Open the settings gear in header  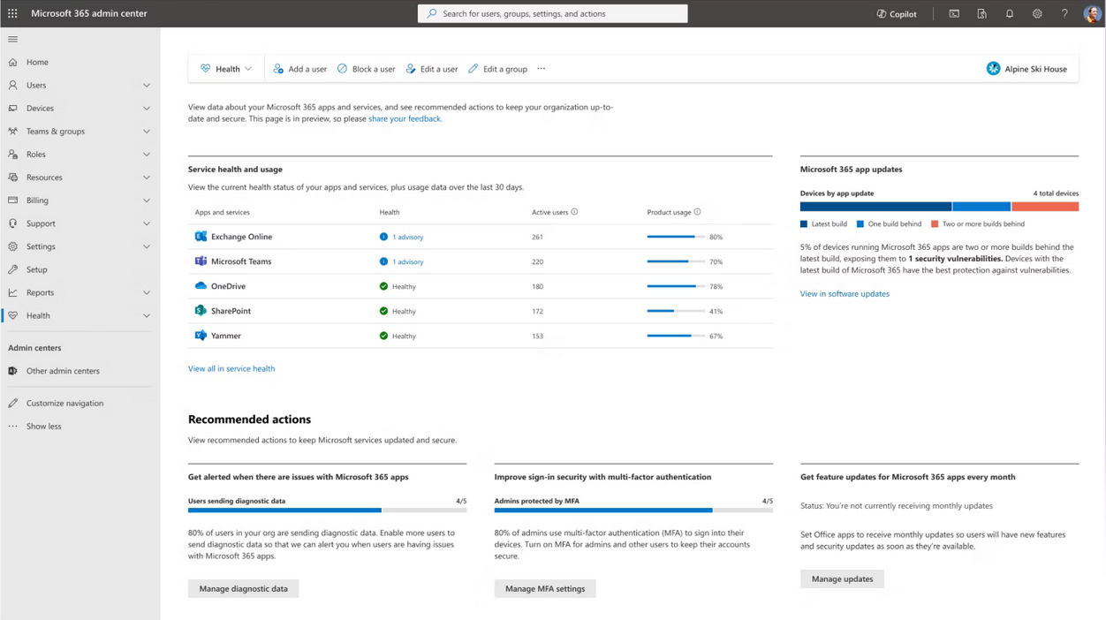pyautogui.click(x=1037, y=13)
